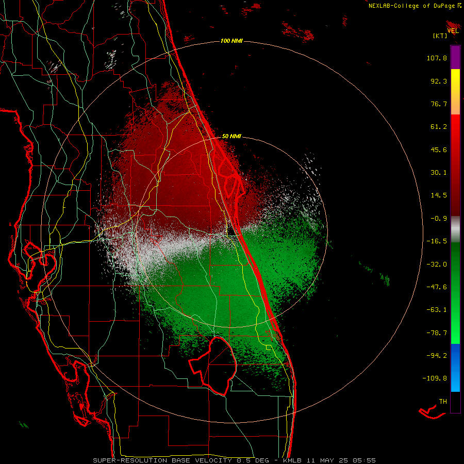Click the 30.1 velocity scale value
The height and width of the screenshot is (464, 464).
point(439,173)
